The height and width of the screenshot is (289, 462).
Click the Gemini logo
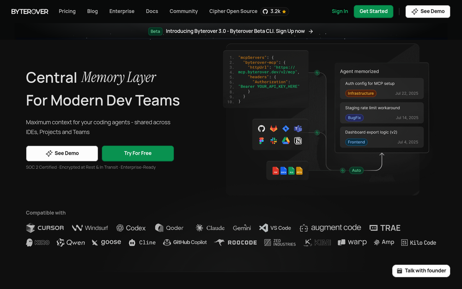[x=242, y=228]
